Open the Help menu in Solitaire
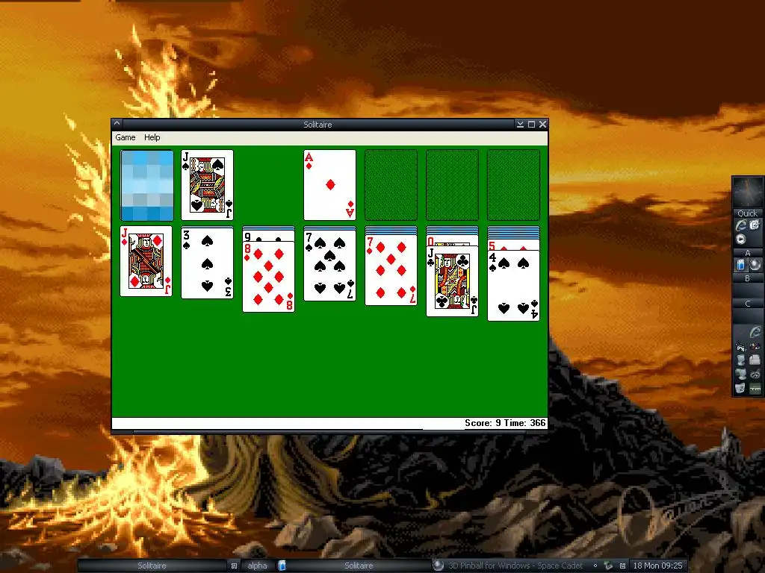The height and width of the screenshot is (573, 765). pos(152,137)
